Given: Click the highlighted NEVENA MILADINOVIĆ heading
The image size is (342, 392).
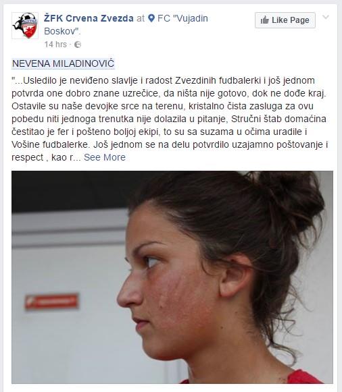Looking at the screenshot, I should [63, 63].
